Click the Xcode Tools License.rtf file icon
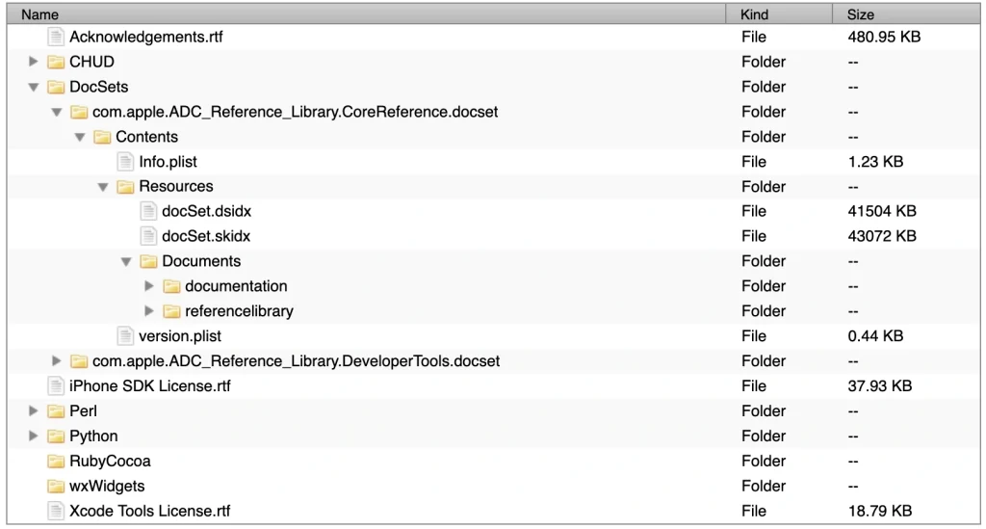 pos(56,511)
